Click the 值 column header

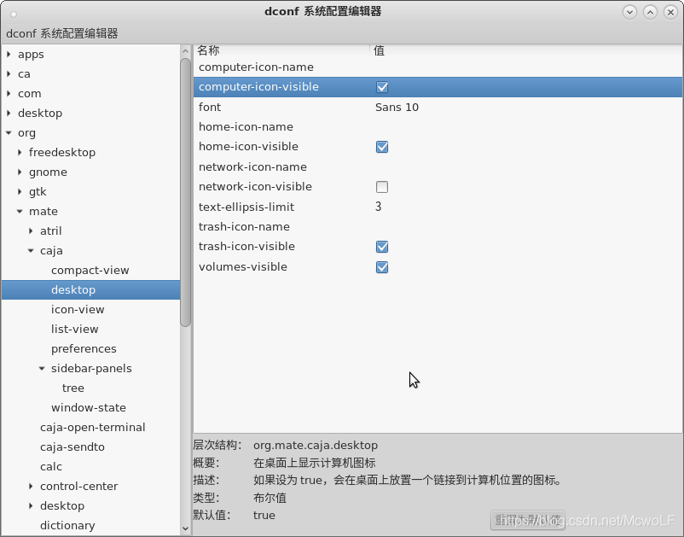(526, 50)
